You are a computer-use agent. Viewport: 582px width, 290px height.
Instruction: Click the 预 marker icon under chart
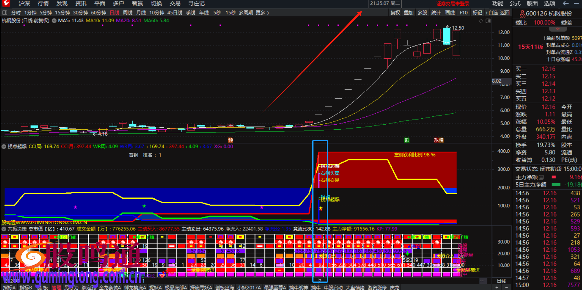coord(230,140)
